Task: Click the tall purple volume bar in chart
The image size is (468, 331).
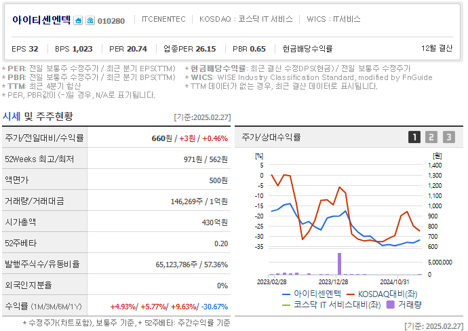Action: tap(339, 264)
